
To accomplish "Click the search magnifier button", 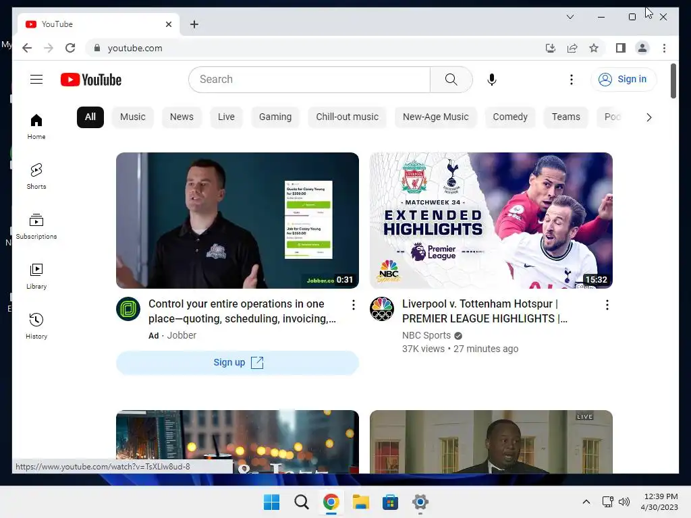I will (x=451, y=80).
